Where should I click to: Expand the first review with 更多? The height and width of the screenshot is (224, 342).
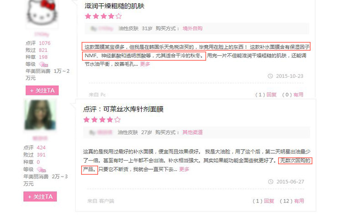(x=145, y=64)
